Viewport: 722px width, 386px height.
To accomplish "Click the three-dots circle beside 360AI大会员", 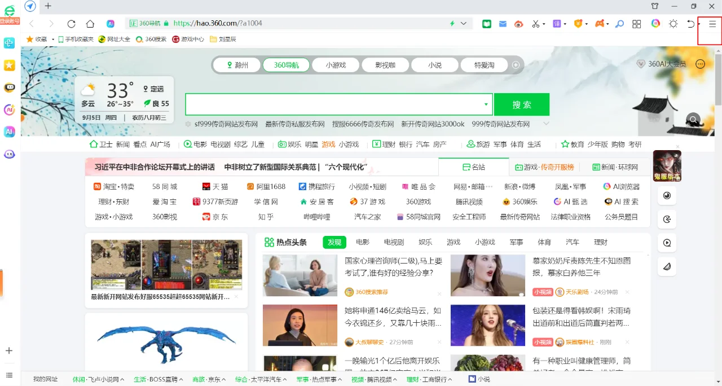I will point(701,64).
